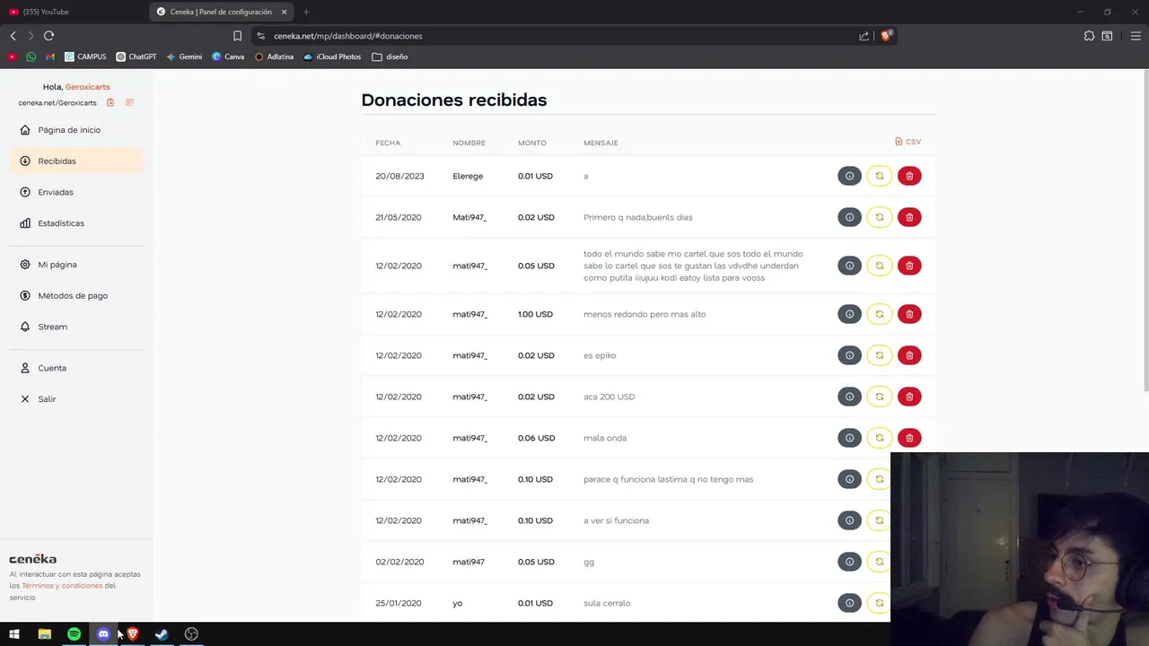The height and width of the screenshot is (646, 1149).
Task: Delete the 1.00 USD donation row
Action: pyautogui.click(x=909, y=314)
